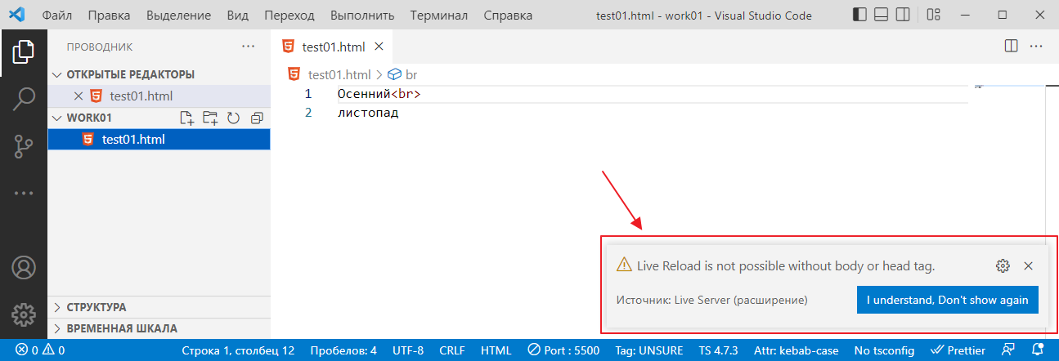Click 'I understand, Don't show again' button

[947, 300]
